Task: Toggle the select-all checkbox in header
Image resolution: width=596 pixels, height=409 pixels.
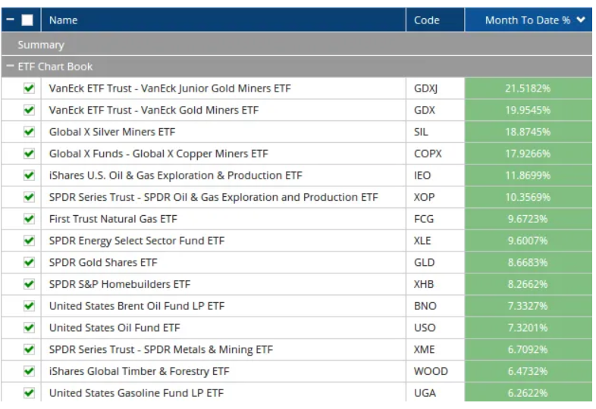Action: 27,20
